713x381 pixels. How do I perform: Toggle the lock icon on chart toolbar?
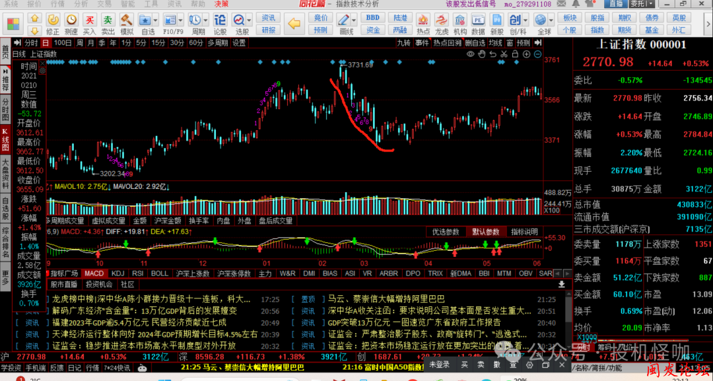pos(515,54)
